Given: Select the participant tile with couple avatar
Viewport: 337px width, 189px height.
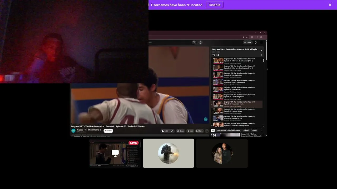Looking at the screenshot, I should coord(222,153).
